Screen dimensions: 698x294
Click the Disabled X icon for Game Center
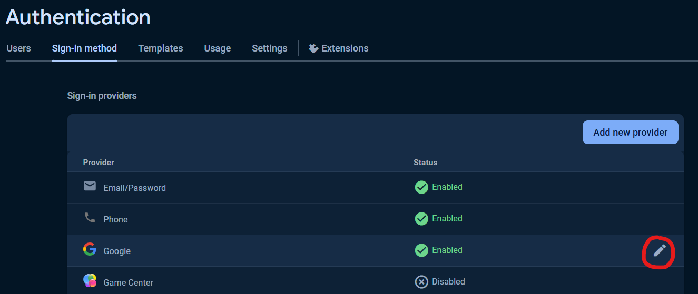(x=421, y=282)
